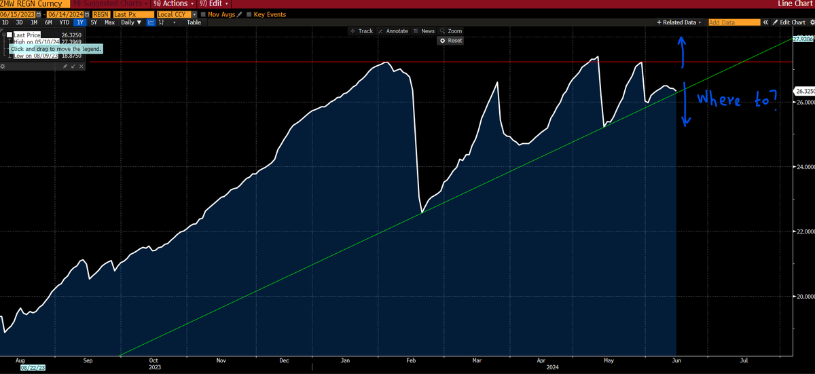
Task: Activate the Track crosshair tool
Action: pyautogui.click(x=361, y=31)
